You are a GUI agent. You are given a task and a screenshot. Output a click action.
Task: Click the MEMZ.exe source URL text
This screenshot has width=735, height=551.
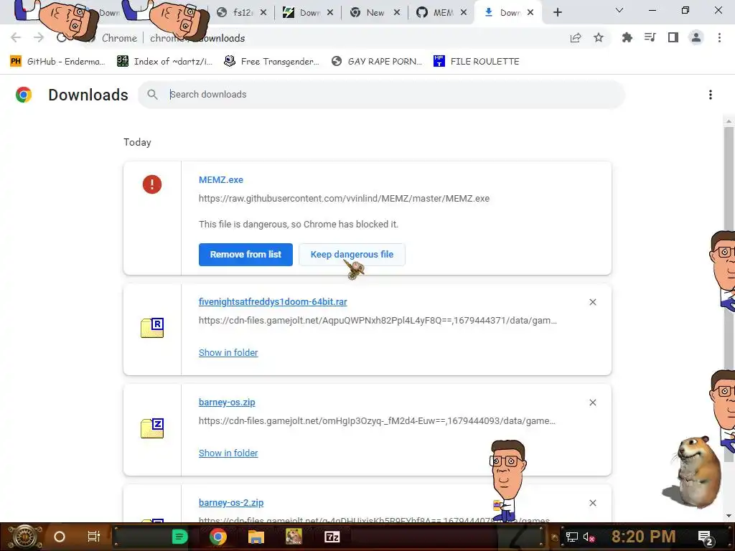tap(344, 199)
